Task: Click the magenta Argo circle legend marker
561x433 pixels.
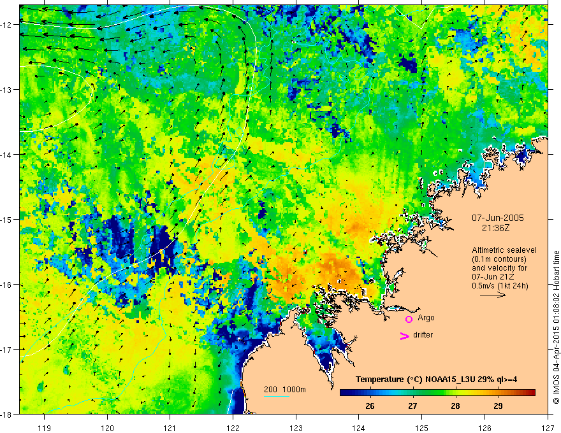Action: [x=409, y=319]
